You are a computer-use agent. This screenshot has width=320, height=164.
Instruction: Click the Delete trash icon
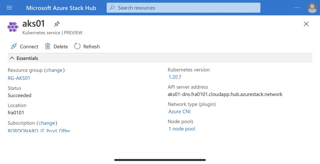click(47, 46)
